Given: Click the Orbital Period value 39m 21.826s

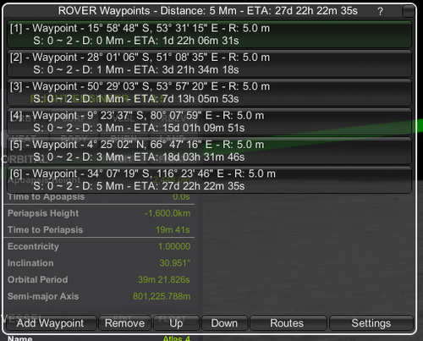Looking at the screenshot, I should click(164, 280).
